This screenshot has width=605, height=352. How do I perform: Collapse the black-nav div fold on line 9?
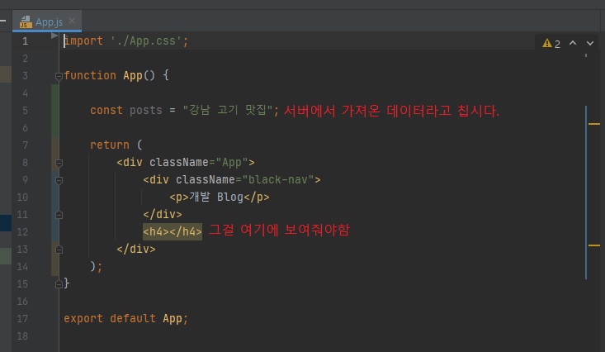tap(59, 180)
